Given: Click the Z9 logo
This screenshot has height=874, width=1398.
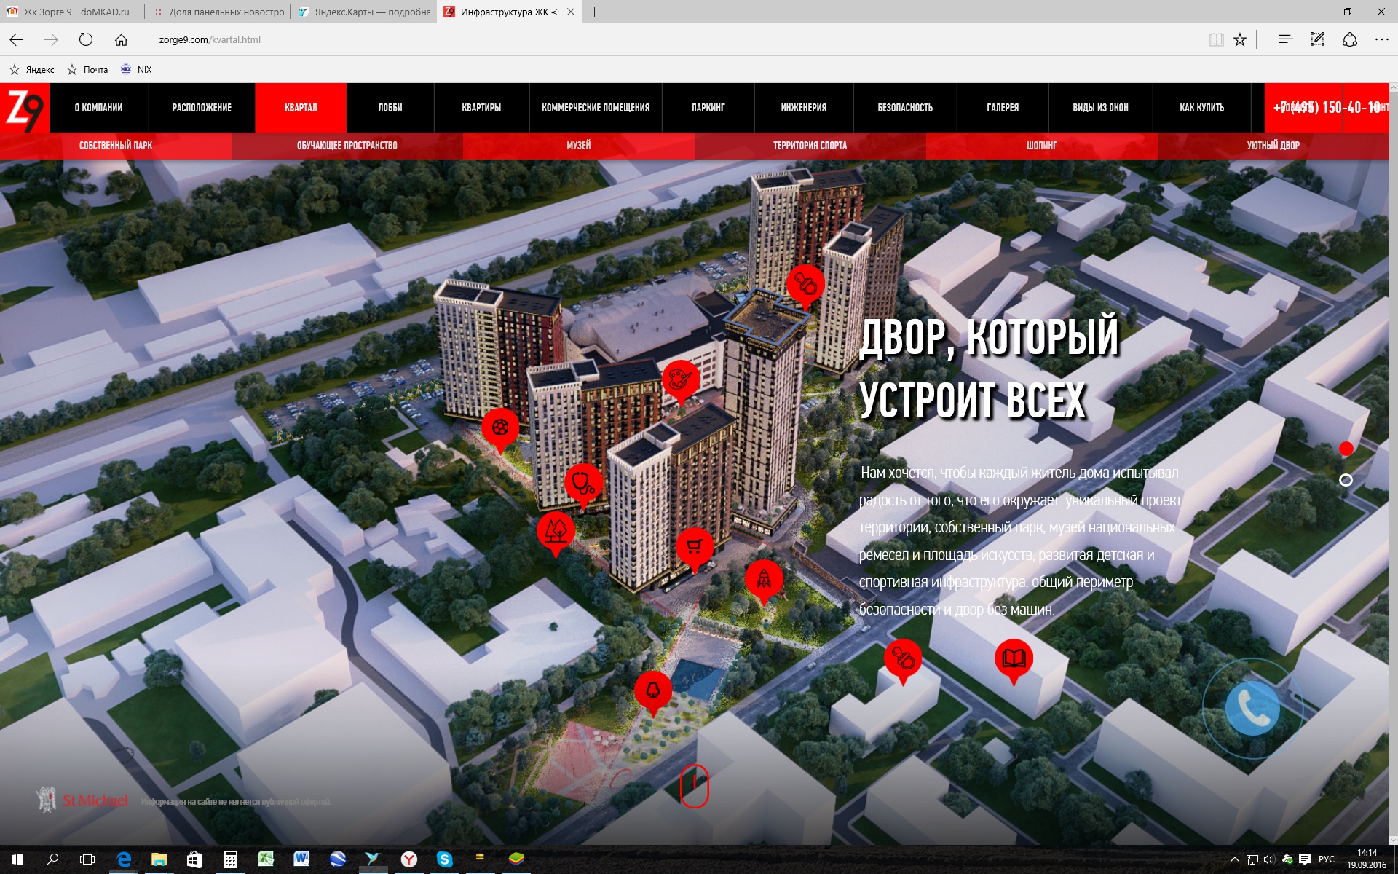Looking at the screenshot, I should 25,108.
